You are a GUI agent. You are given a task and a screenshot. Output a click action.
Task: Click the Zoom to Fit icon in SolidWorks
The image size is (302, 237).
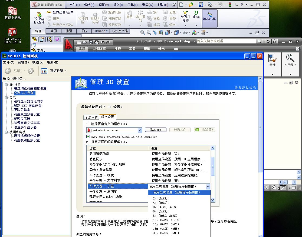click(142, 32)
